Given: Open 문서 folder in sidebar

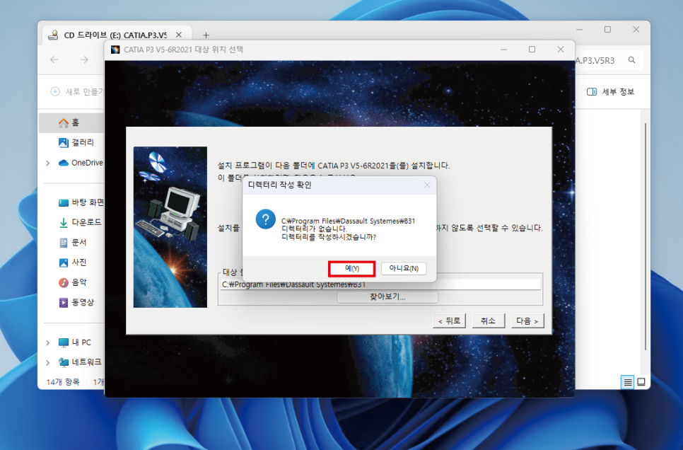Looking at the screenshot, I should (x=73, y=243).
